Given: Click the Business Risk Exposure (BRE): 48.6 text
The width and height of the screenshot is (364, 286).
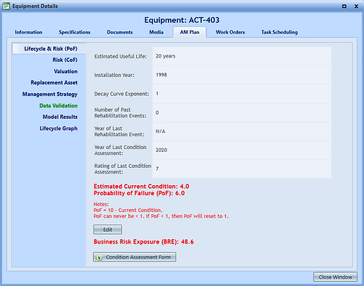Looking at the screenshot, I should coord(143,242).
